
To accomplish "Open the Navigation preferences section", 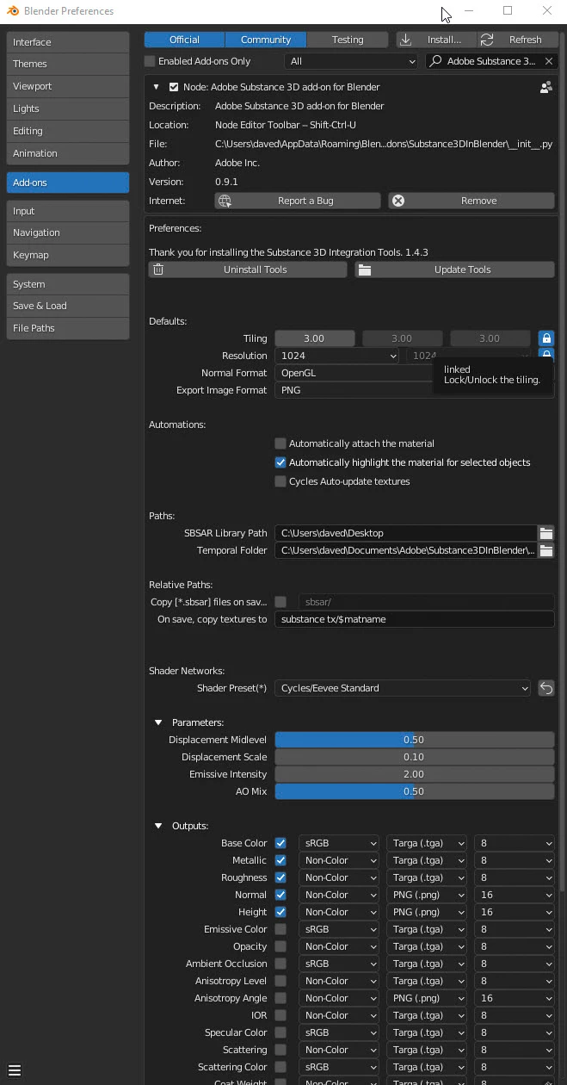I will pyautogui.click(x=68, y=232).
